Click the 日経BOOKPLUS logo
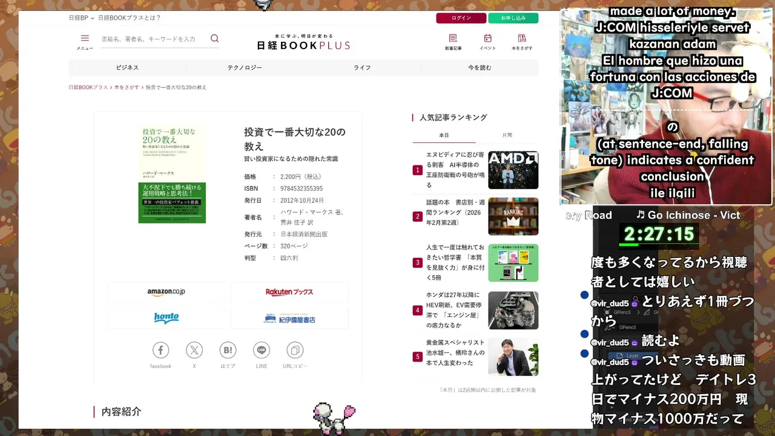This screenshot has height=436, width=775. 303,42
